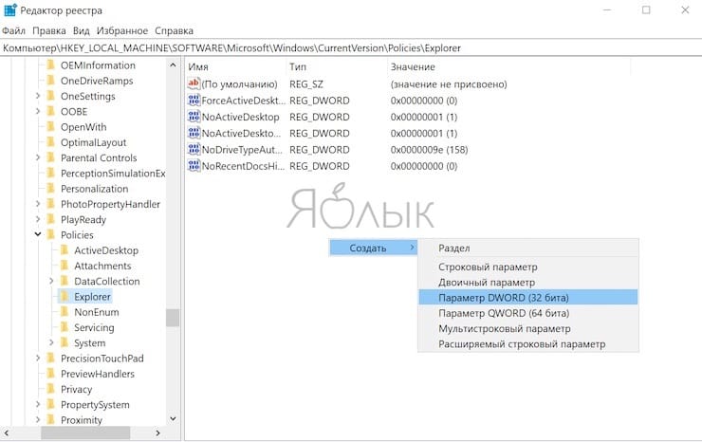This screenshot has height=442, width=702.
Task: Expand the Parental Controls node
Action: pyautogui.click(x=38, y=157)
